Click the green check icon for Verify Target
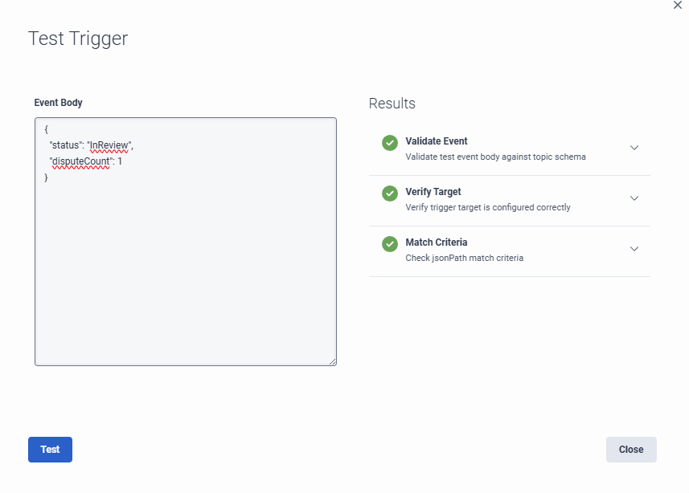The width and height of the screenshot is (689, 493). click(x=390, y=194)
